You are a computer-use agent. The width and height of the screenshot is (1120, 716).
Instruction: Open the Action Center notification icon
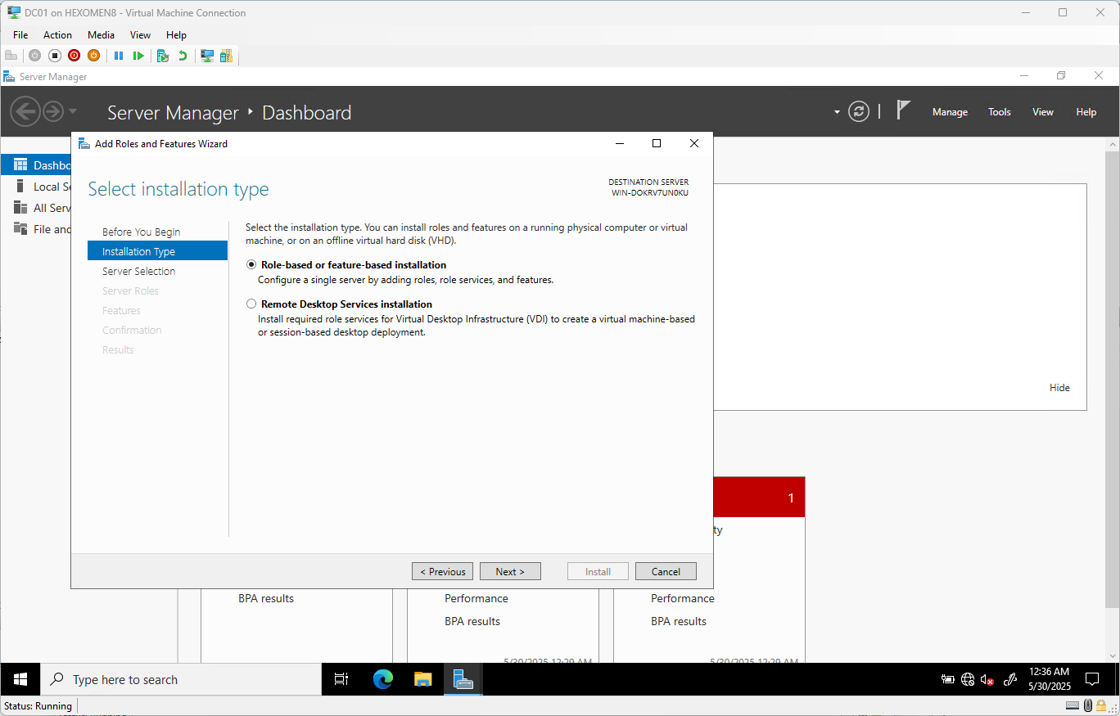click(x=1091, y=679)
